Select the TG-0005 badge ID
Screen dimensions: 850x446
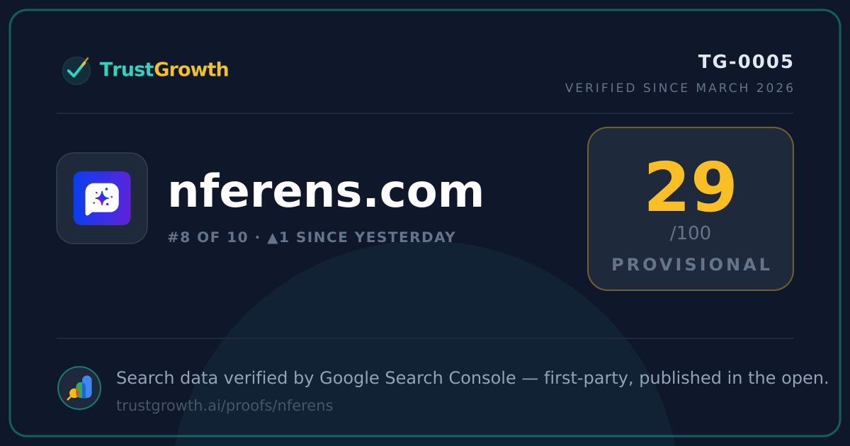click(x=746, y=62)
